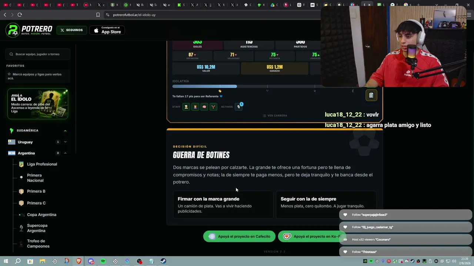Click the Guerra de Botines heading
Viewport: 474px width, 266px height.
(201, 155)
